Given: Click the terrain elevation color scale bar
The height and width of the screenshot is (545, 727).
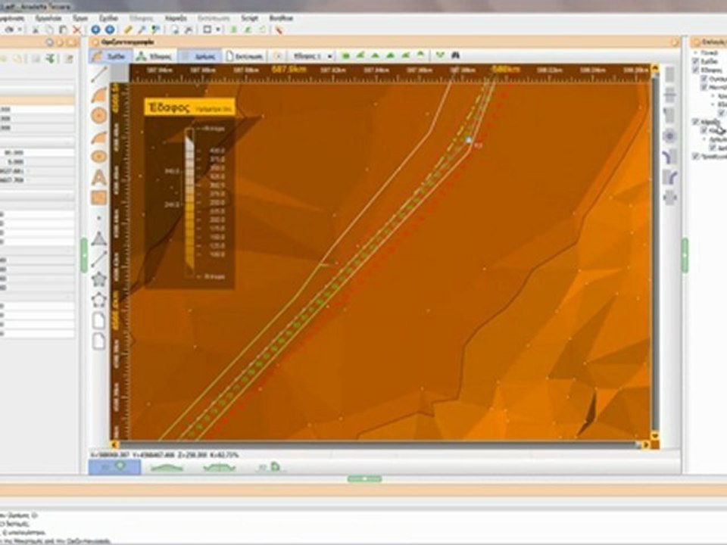Looking at the screenshot, I should [x=189, y=199].
